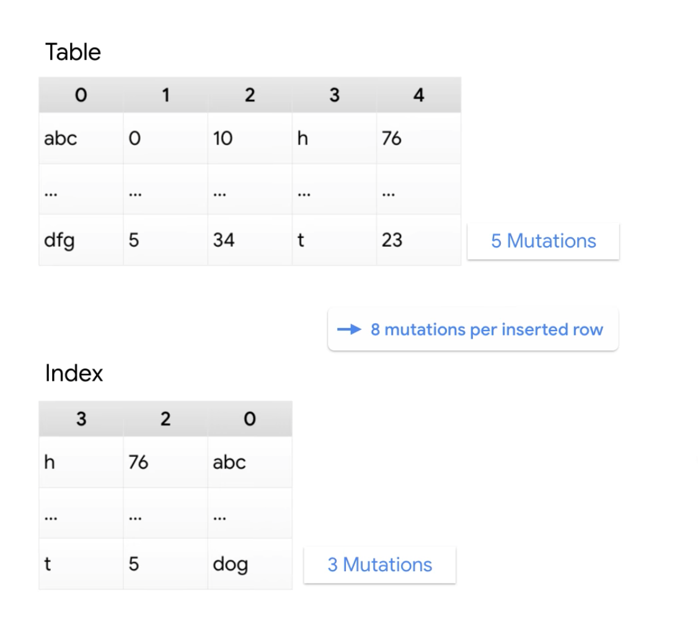
Task: Click the "abc" cell in Index
Action: tap(229, 462)
